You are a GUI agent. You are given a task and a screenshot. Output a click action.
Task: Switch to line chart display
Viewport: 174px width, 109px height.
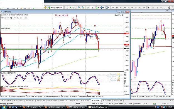click(x=74, y=8)
